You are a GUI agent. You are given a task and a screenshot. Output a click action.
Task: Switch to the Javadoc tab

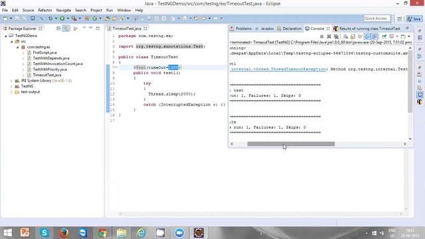(264, 29)
